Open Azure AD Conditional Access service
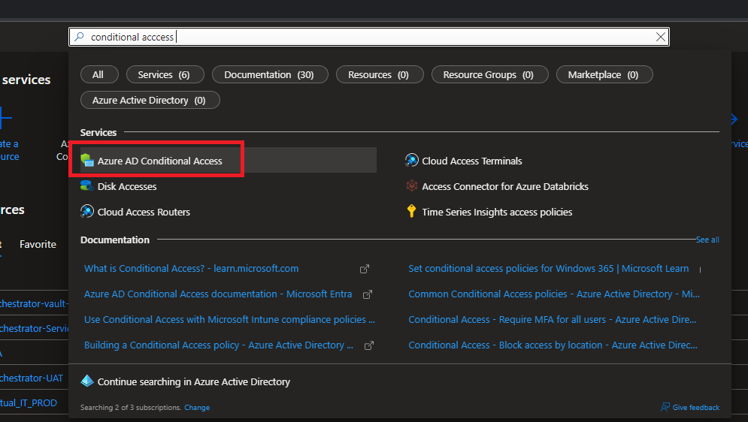The height and width of the screenshot is (422, 748). pyautogui.click(x=160, y=161)
